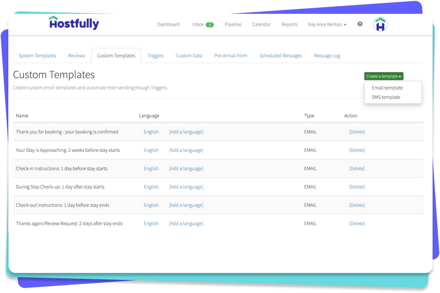Image resolution: width=440 pixels, height=293 pixels.
Task: Choose Email template from the menu
Action: [x=387, y=88]
